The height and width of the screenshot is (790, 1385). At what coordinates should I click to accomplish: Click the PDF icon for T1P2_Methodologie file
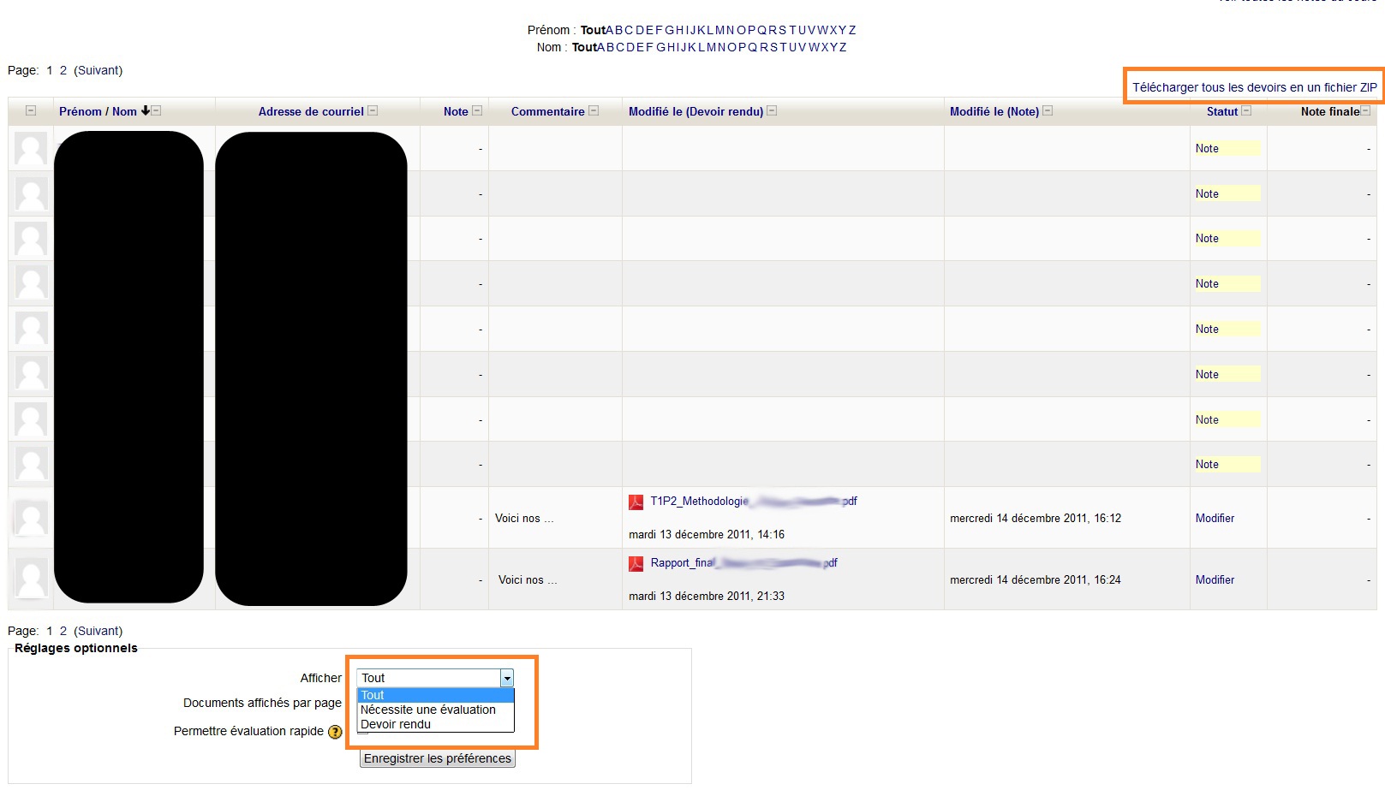pyautogui.click(x=636, y=502)
